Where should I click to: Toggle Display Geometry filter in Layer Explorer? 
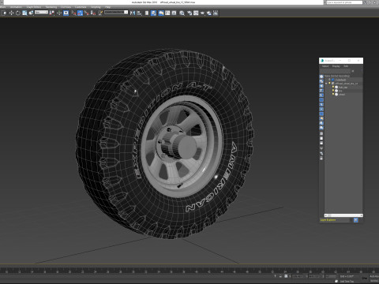coord(321,77)
